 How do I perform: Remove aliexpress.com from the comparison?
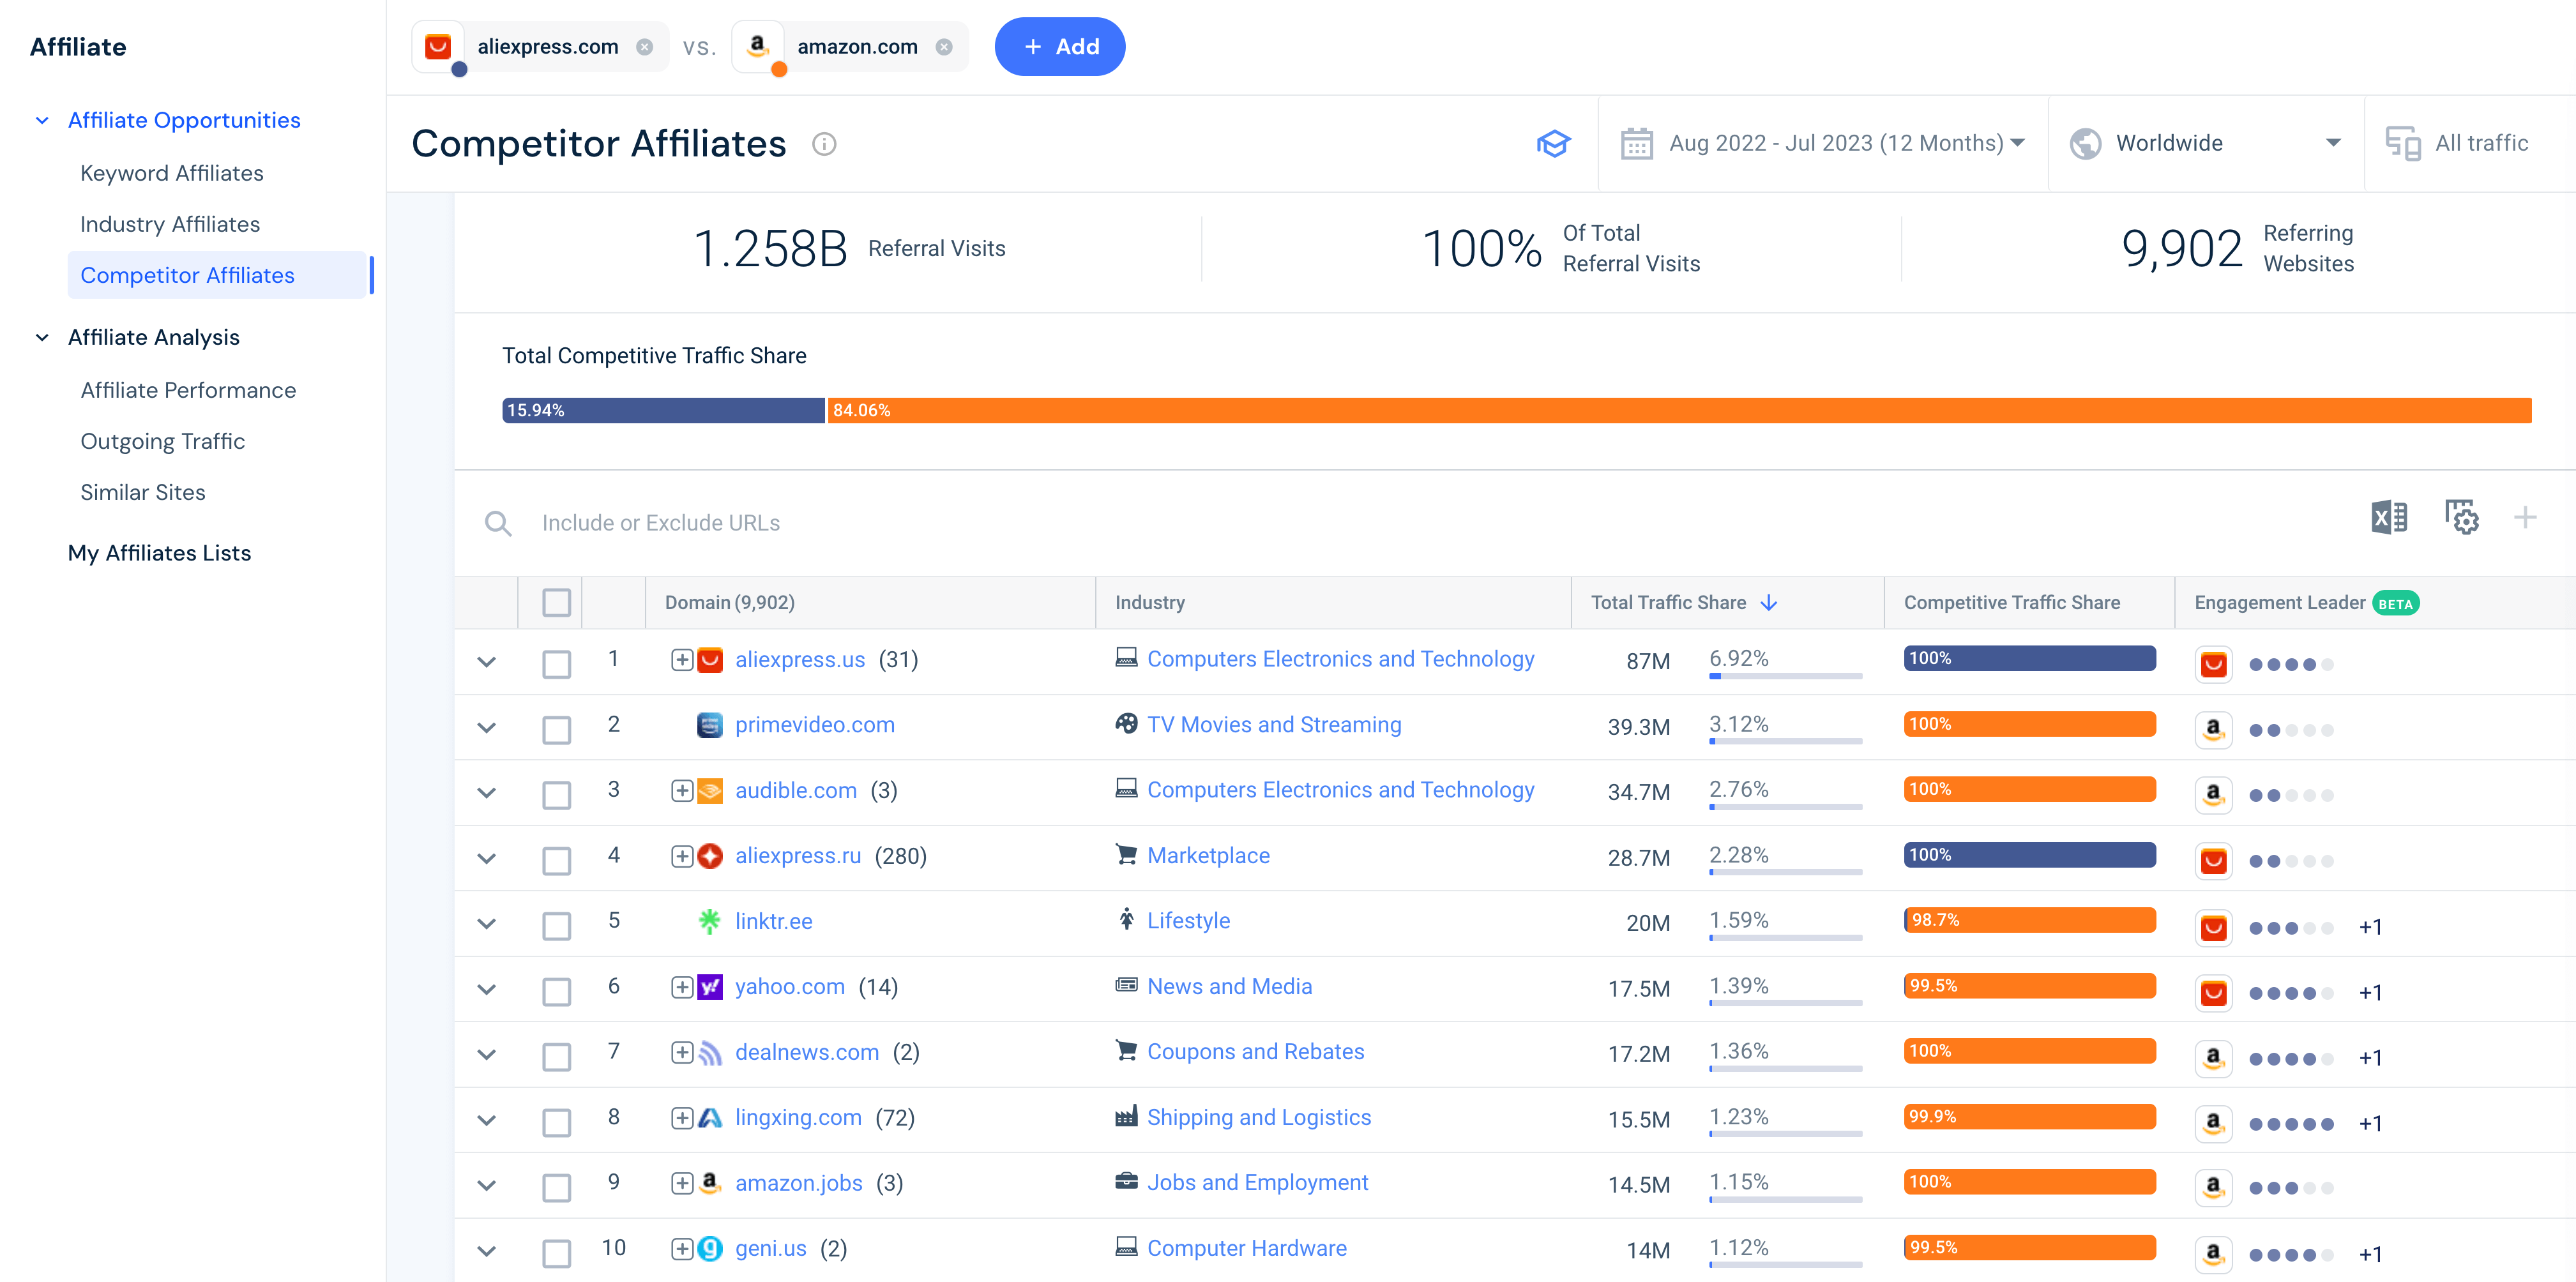click(x=645, y=46)
